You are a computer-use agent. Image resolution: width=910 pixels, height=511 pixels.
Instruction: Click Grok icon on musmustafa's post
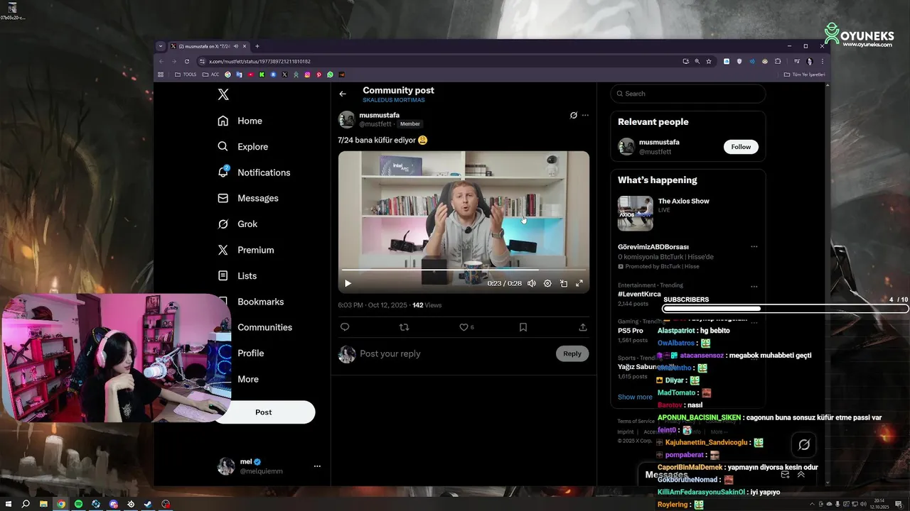(x=573, y=115)
